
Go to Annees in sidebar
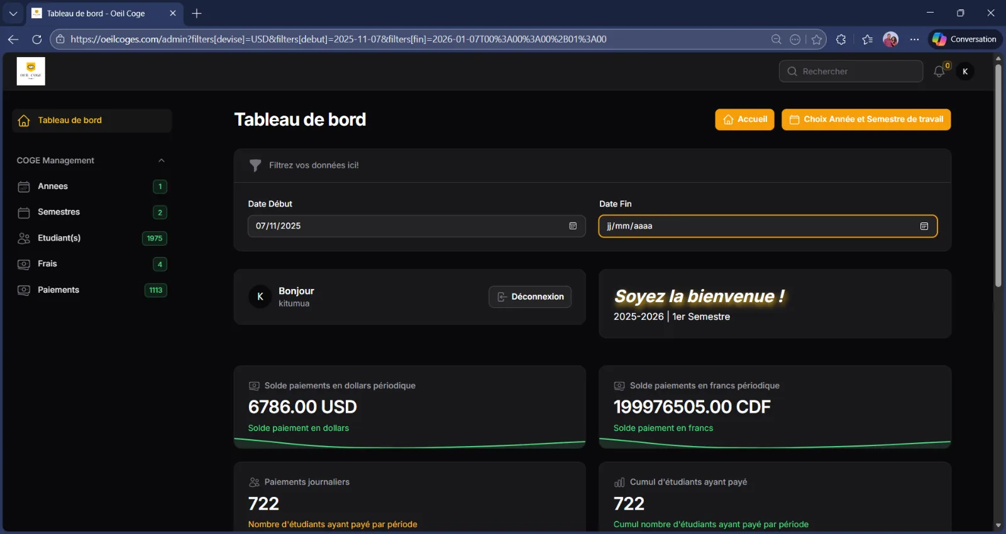point(92,187)
